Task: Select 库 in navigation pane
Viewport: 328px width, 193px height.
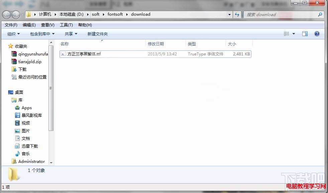Action: [20, 100]
